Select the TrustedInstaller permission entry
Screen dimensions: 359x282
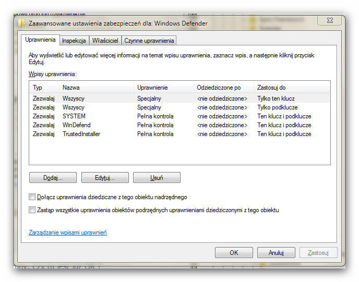179,134
